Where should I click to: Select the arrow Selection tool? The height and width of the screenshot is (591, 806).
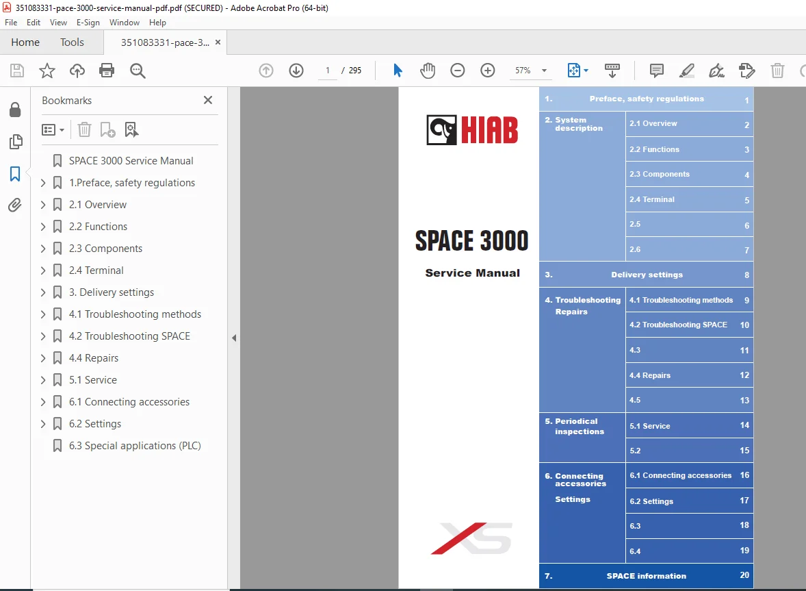398,71
